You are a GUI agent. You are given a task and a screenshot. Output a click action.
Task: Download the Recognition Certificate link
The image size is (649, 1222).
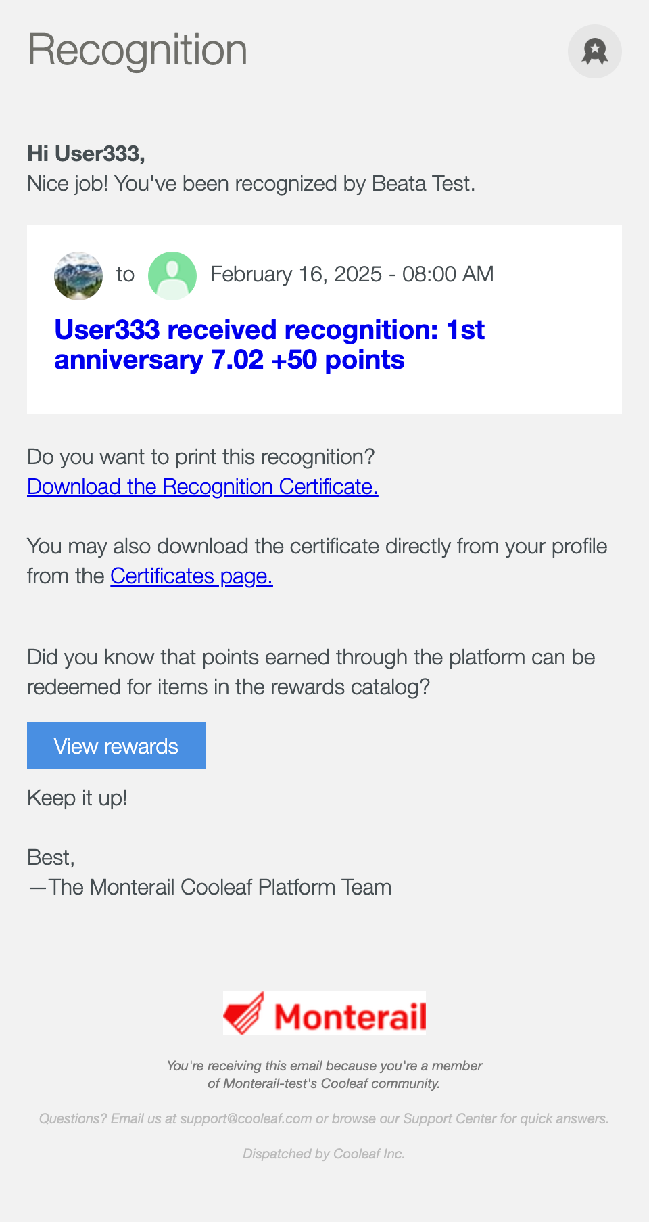coord(202,486)
